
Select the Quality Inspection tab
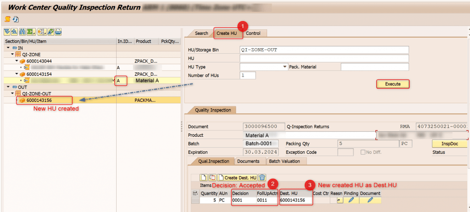[x=213, y=110]
